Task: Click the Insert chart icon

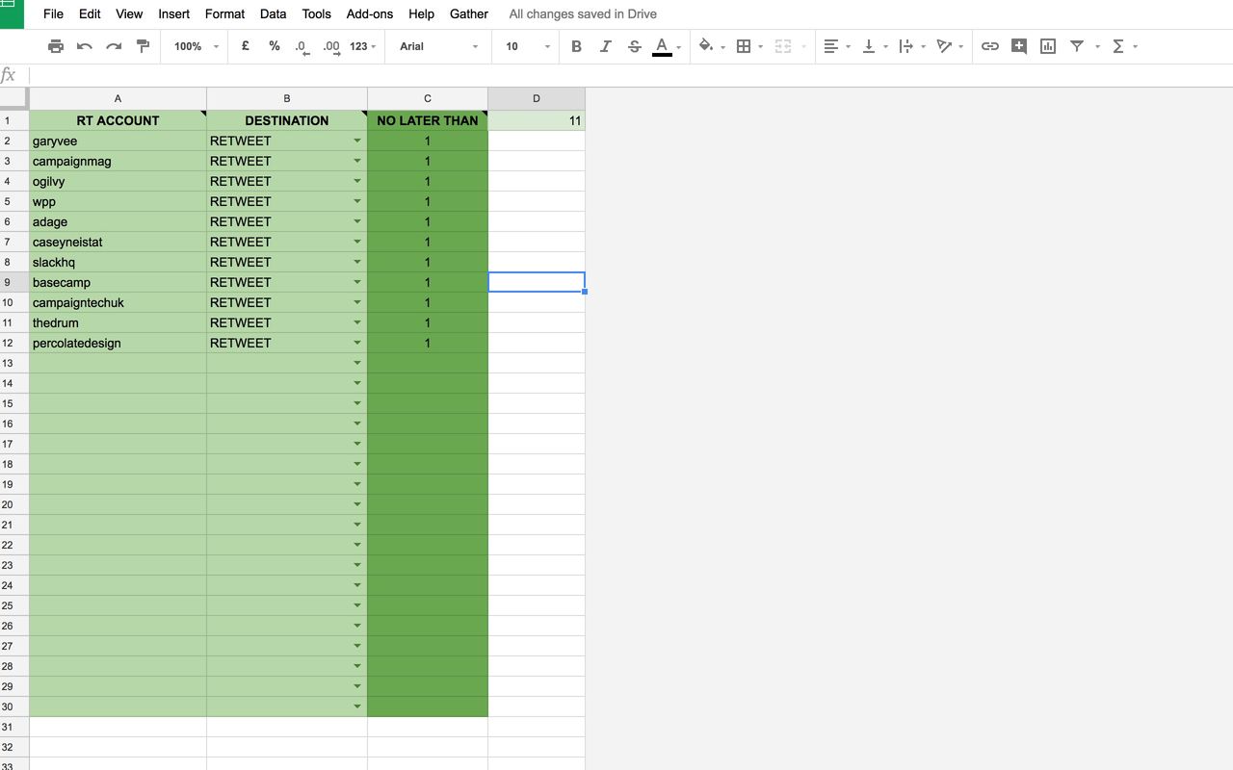Action: pyautogui.click(x=1048, y=46)
